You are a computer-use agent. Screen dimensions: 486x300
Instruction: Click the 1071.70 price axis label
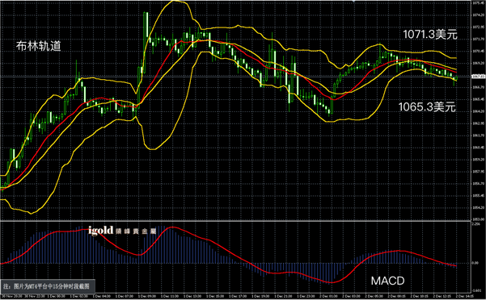[x=478, y=39]
